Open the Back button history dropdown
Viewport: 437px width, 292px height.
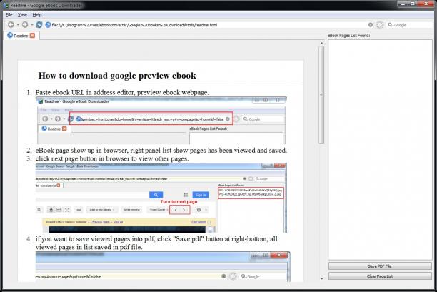(18, 25)
